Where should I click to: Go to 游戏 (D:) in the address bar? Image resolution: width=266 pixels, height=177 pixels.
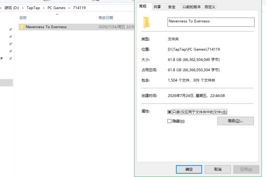[11, 8]
